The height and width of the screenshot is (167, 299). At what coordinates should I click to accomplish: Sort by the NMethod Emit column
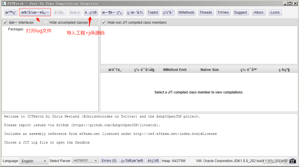point(175,70)
